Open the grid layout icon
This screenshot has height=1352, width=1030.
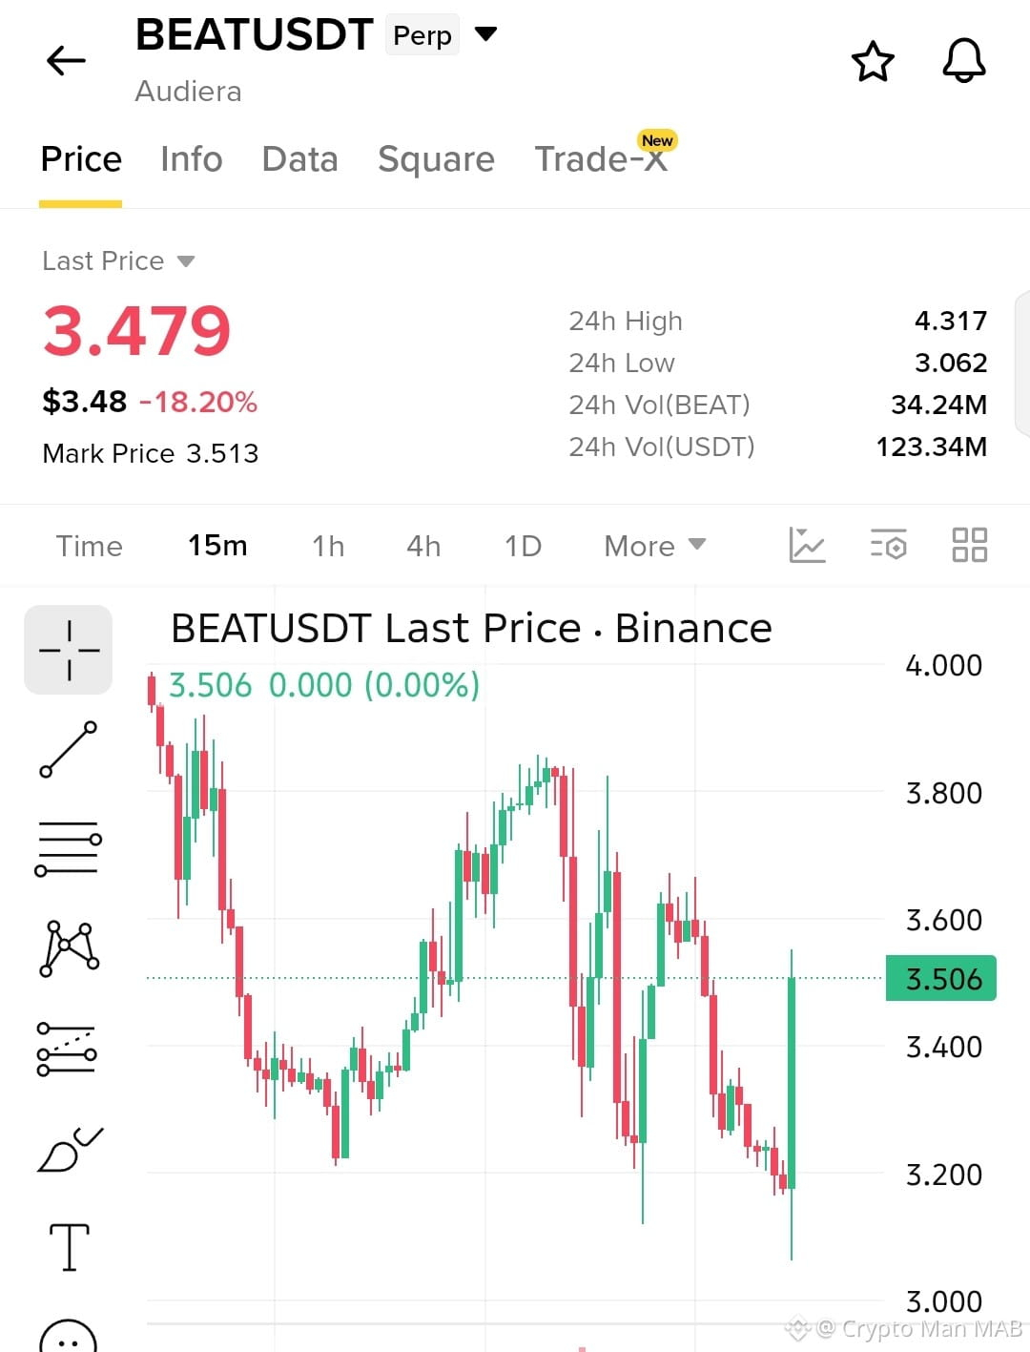pyautogui.click(x=970, y=545)
